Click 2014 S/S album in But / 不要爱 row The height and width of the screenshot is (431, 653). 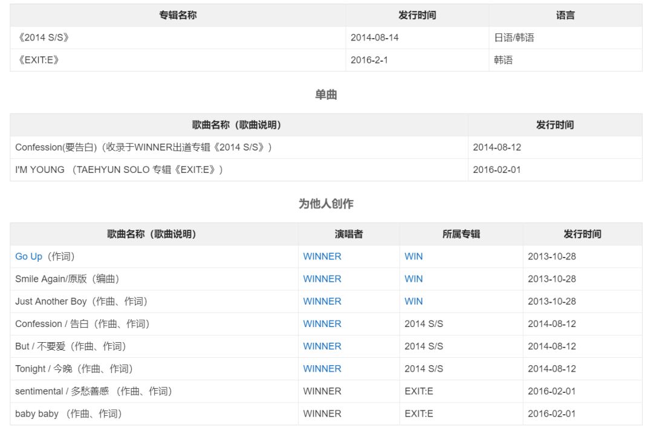point(423,346)
